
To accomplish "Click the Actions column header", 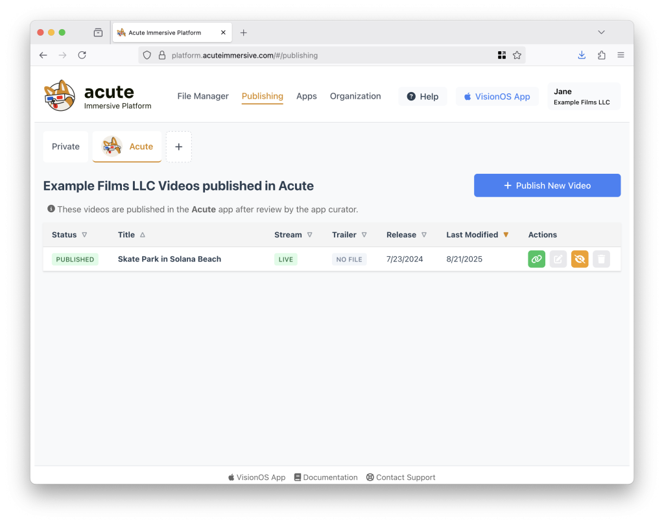I will (543, 235).
